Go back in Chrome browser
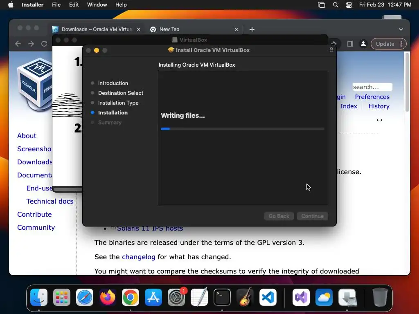Image resolution: width=419 pixels, height=314 pixels. click(18, 44)
